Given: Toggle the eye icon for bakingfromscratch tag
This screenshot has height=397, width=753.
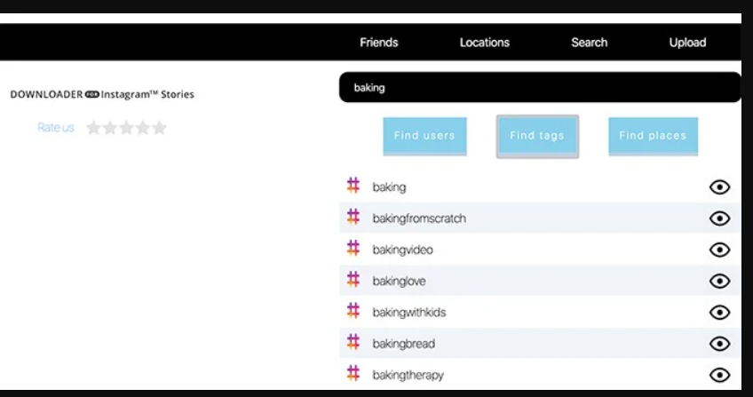Looking at the screenshot, I should pos(720,218).
